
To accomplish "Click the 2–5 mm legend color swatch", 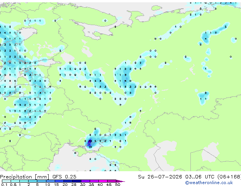I will pos(33,181).
